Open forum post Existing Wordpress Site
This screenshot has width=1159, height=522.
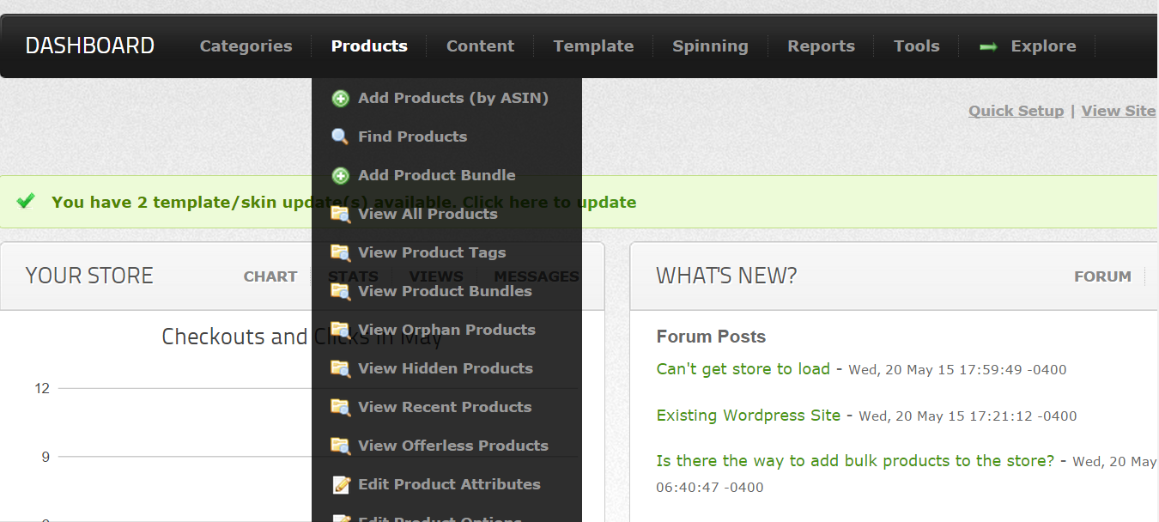coord(749,416)
